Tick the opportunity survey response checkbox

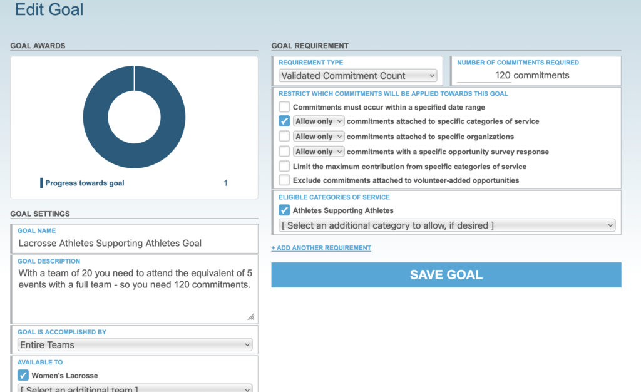pos(284,152)
